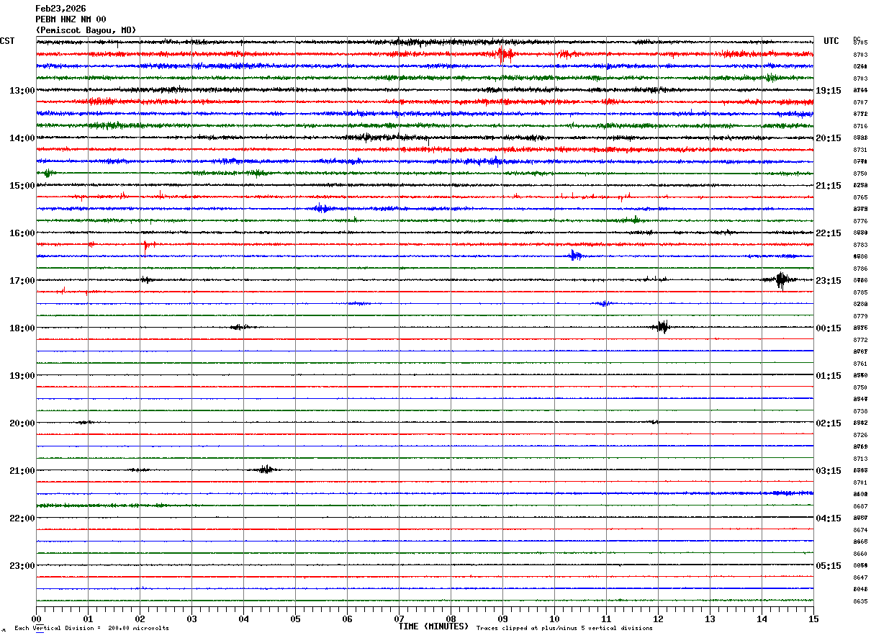
Task: Select the 05:15 UTC hour label
Action: click(x=829, y=566)
